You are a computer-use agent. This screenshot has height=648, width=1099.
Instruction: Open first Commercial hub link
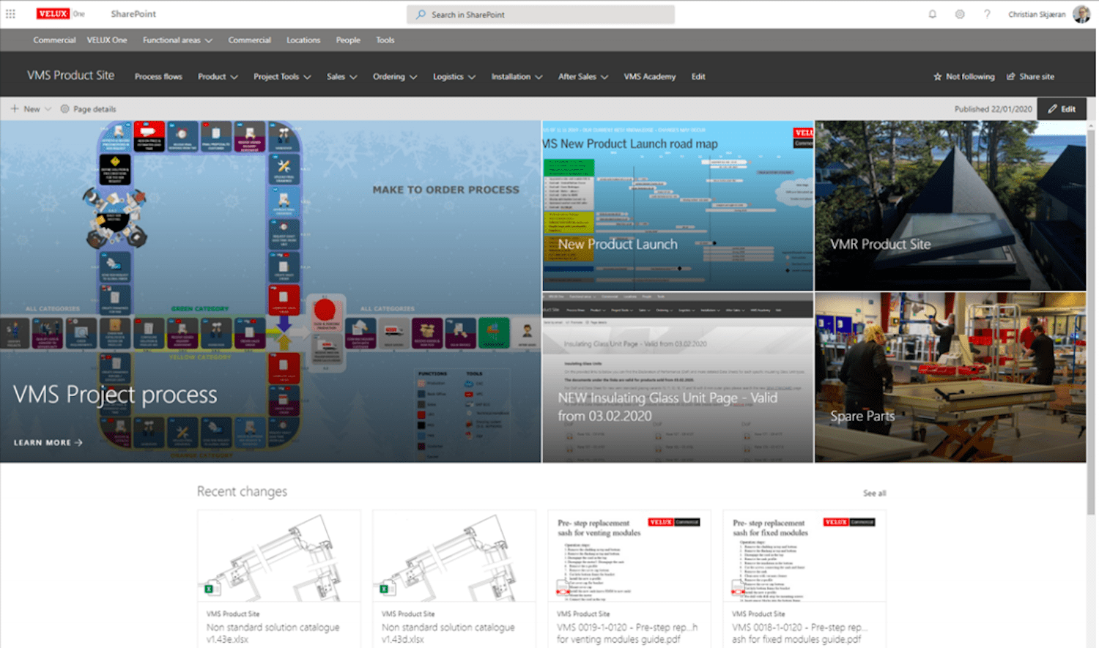54,40
